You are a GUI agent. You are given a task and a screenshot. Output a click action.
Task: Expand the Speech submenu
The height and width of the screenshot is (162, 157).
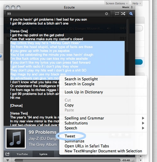(103, 128)
